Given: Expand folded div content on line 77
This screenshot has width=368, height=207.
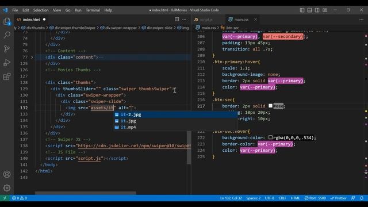Looking at the screenshot, I should pos(32,57).
